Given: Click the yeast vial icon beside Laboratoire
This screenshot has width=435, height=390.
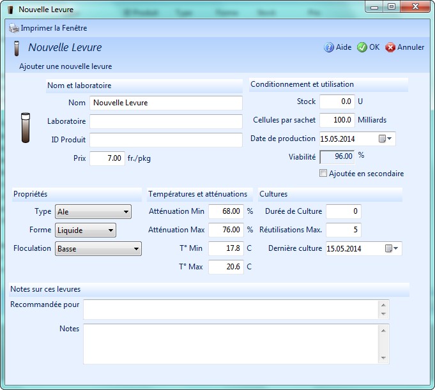Looking at the screenshot, I should click(x=26, y=128).
